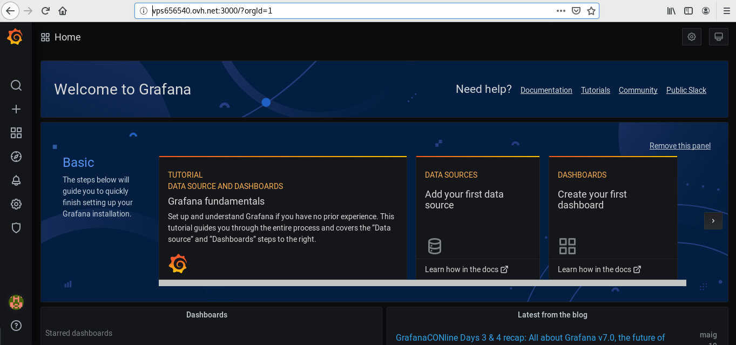Show next setup cards with arrow
The width and height of the screenshot is (736, 345).
coord(713,221)
